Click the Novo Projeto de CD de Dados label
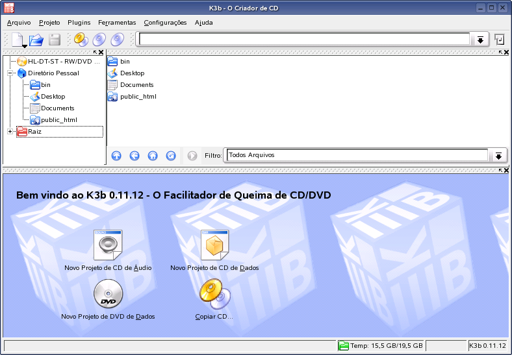 214,268
